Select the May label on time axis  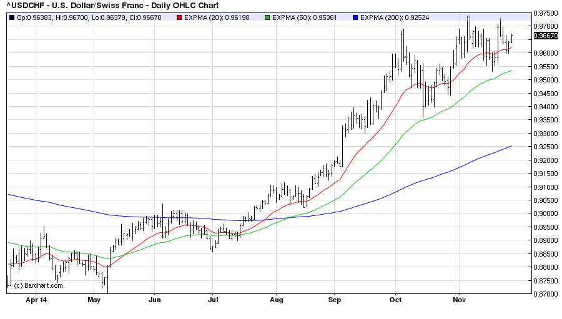[x=94, y=300]
